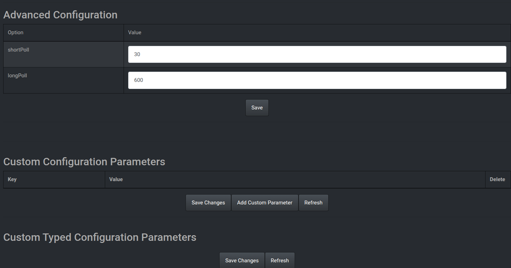This screenshot has width=511, height=268.
Task: Select the Custom Configuration Parameters heading
Action: [x=84, y=162]
